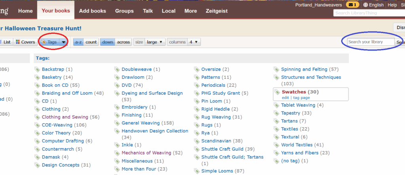Open the Tags view dropdown arrow
The width and height of the screenshot is (405, 175).
click(x=63, y=42)
